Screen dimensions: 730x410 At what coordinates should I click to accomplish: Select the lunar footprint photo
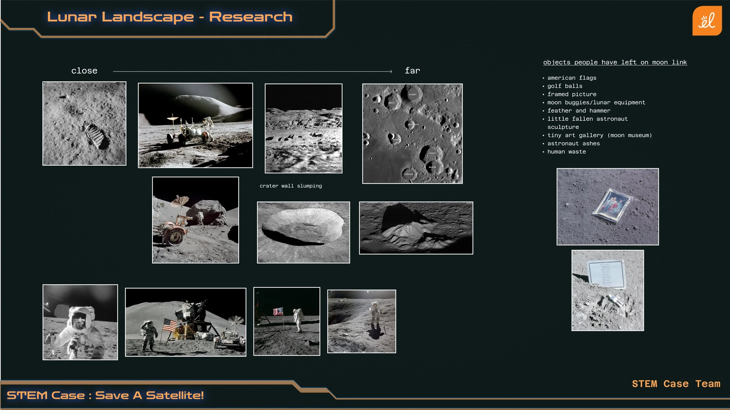[x=84, y=123]
